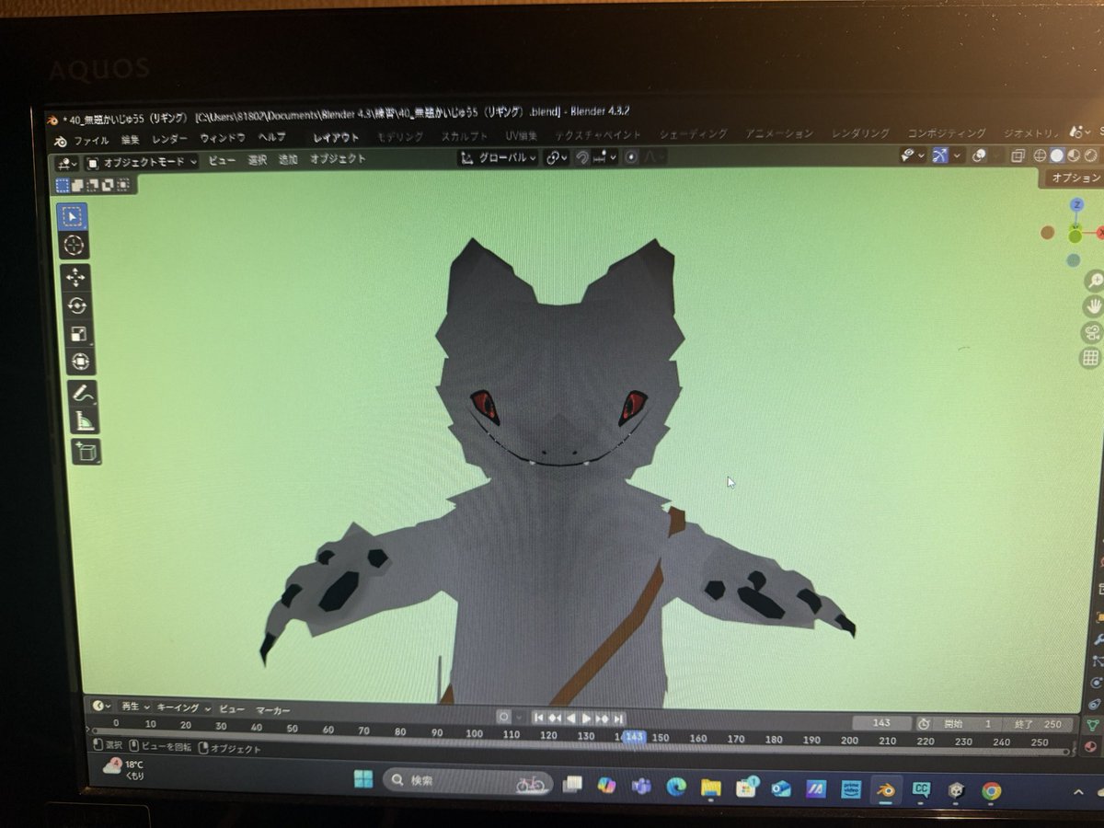Open オプション options panel
Image resolution: width=1104 pixels, height=828 pixels.
(x=1076, y=178)
